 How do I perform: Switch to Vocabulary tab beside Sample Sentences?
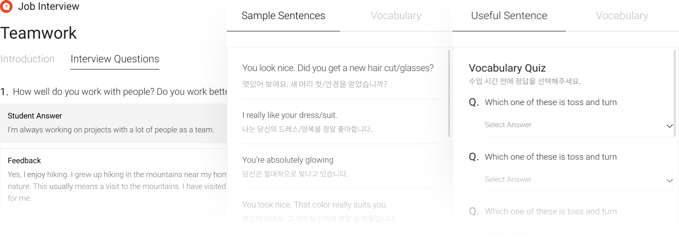pos(396,16)
